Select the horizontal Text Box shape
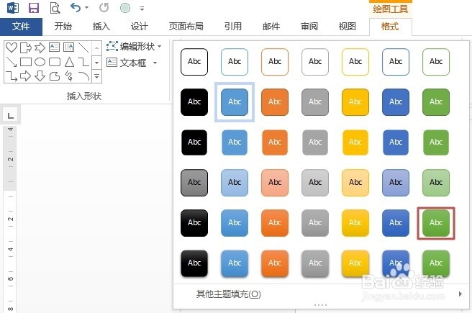472x313 pixels. (55, 47)
